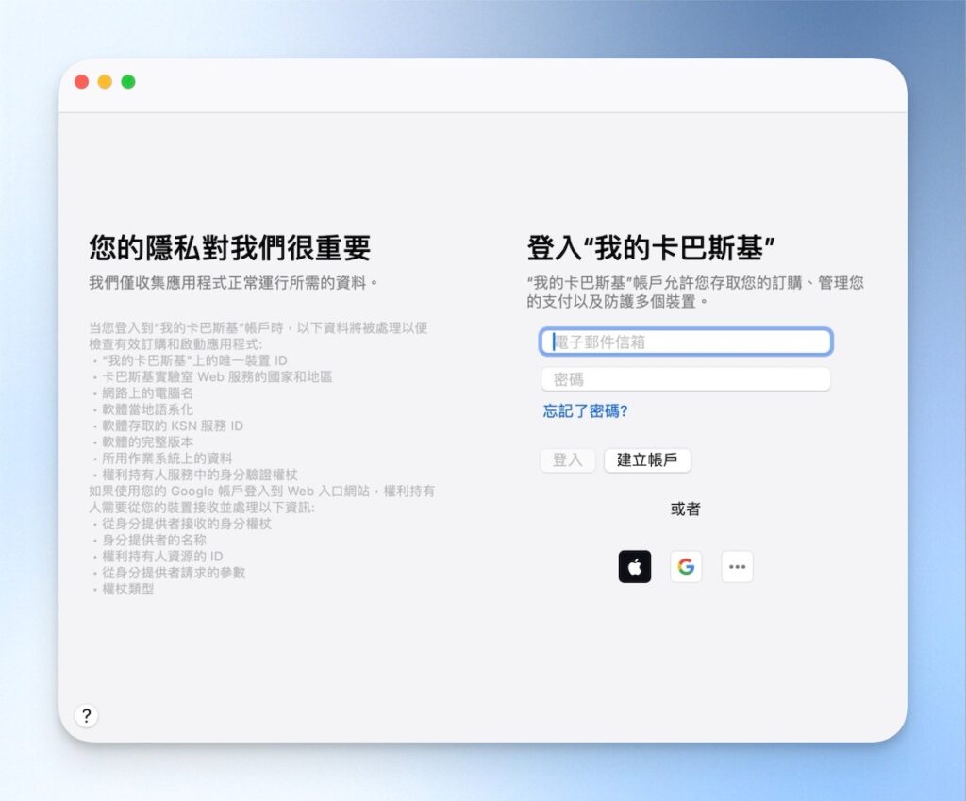This screenshot has width=966, height=801.
Task: Click list line 所用作業系統上的資料
Action: (x=167, y=459)
